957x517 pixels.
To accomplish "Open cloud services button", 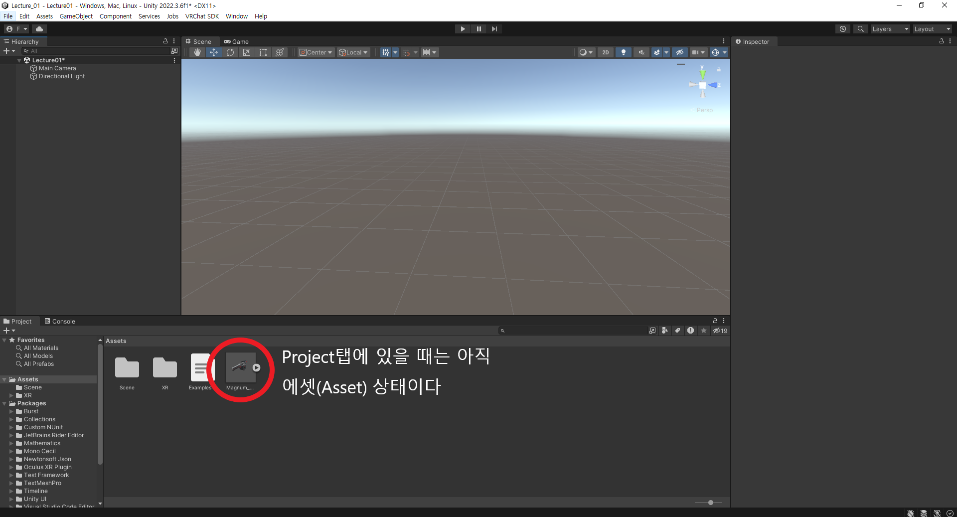I will [39, 29].
